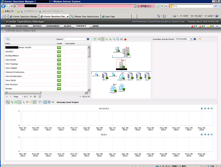Click the red alert triangle in topology toolbar
The height and width of the screenshot is (167, 221).
point(125,39)
